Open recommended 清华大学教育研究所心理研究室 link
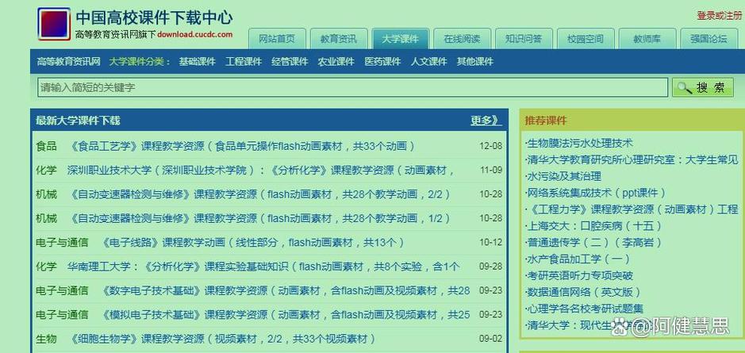 pyautogui.click(x=632, y=159)
